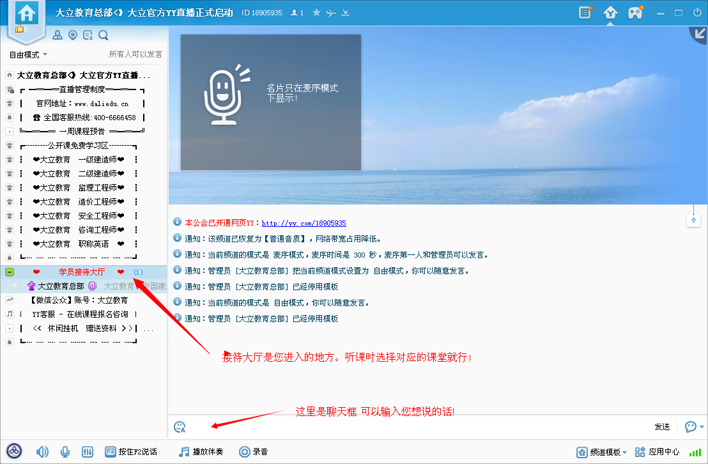Screen dimensions: 708x464
Task: Open the http://yy.com/18905935 link
Action: 304,223
